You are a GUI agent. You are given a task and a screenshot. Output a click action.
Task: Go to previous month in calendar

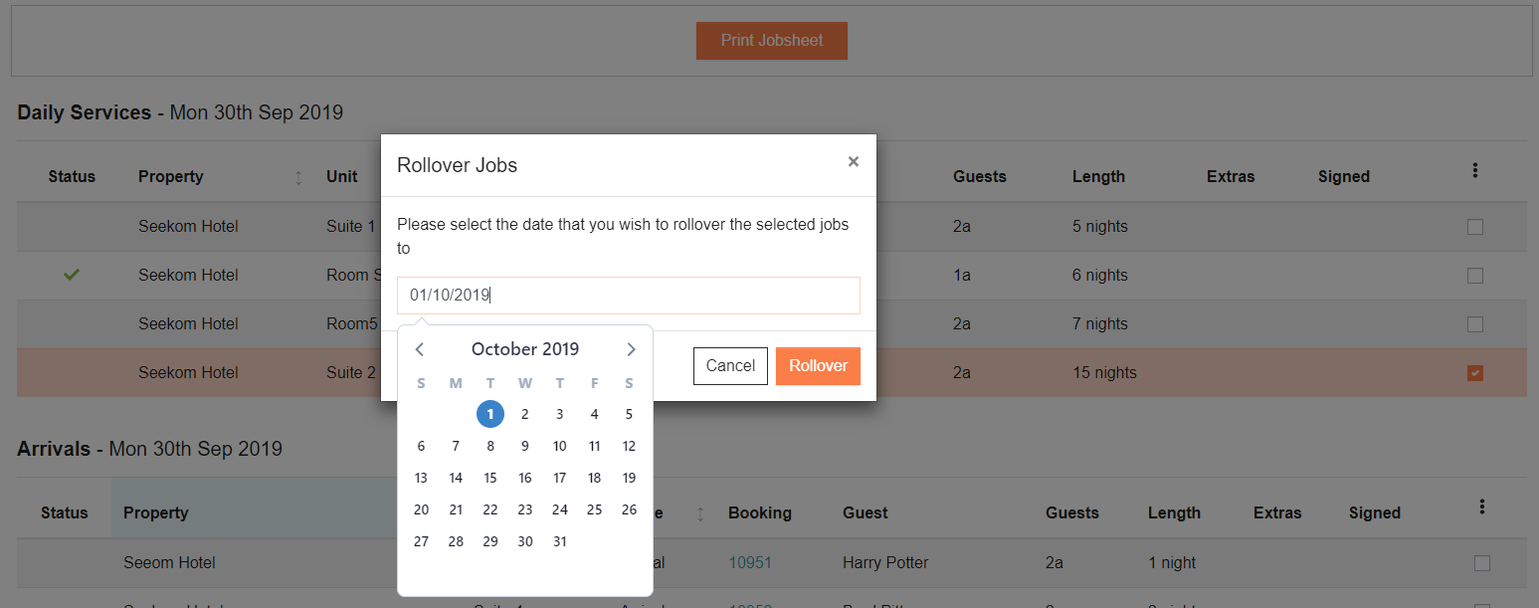coord(420,349)
